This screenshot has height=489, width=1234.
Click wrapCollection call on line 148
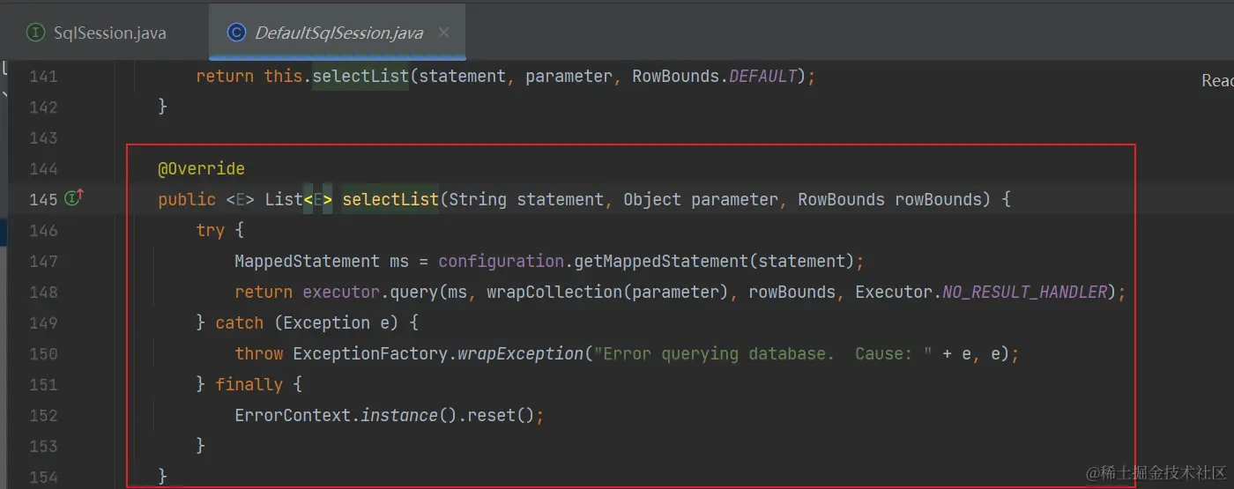pos(555,293)
